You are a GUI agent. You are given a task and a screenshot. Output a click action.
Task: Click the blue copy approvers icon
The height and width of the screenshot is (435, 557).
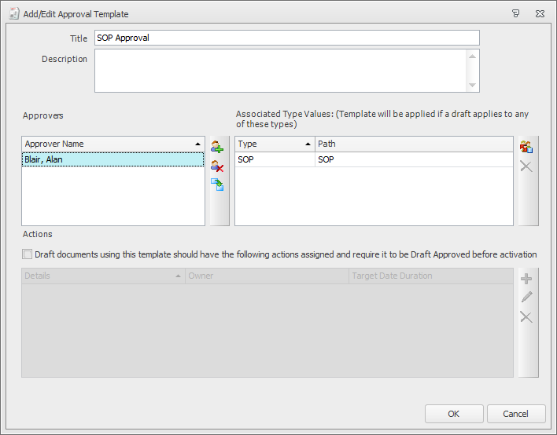[x=217, y=185]
